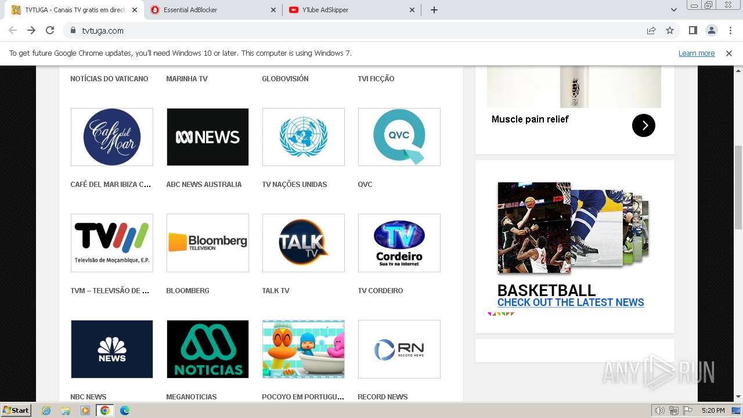Open the TVI Ficção link
Image resolution: width=743 pixels, height=418 pixels.
coord(376,78)
